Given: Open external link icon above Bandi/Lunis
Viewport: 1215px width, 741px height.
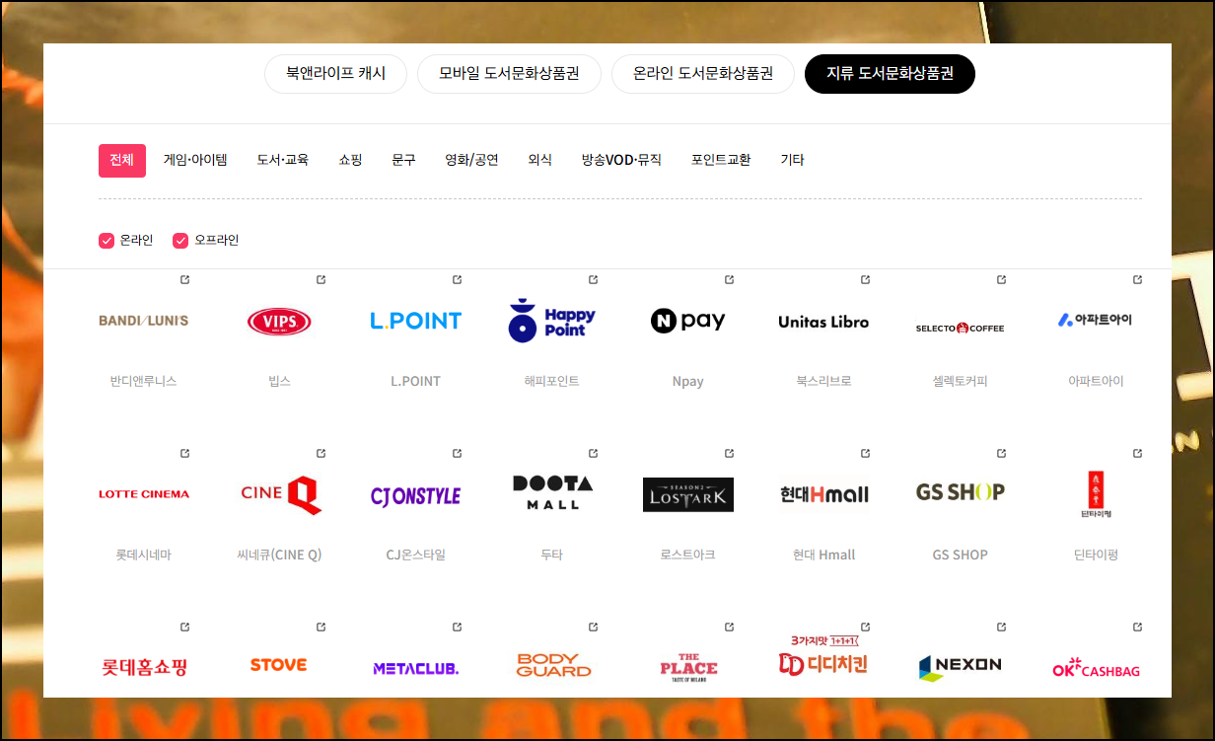Looking at the screenshot, I should (x=184, y=280).
